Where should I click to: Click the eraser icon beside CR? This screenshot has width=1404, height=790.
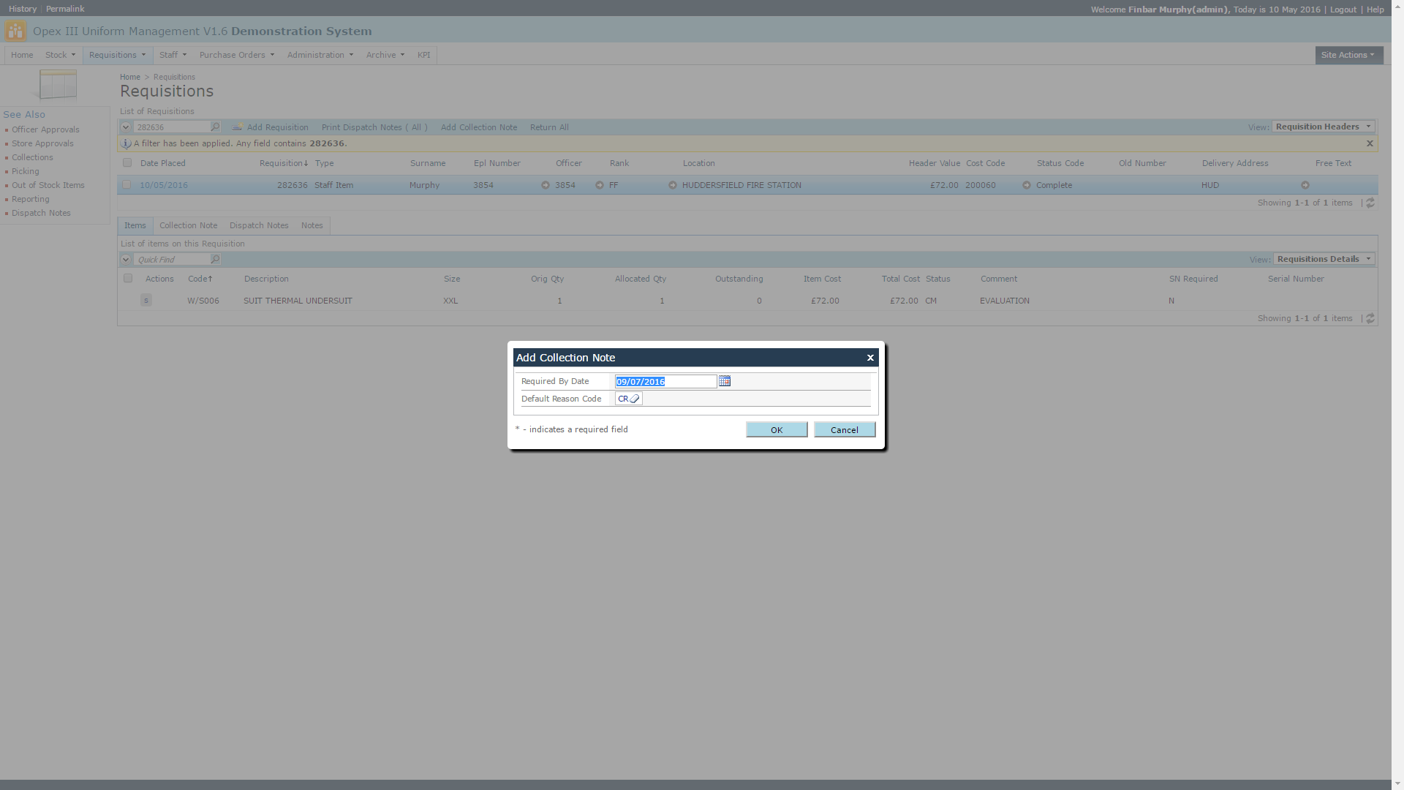coord(635,399)
